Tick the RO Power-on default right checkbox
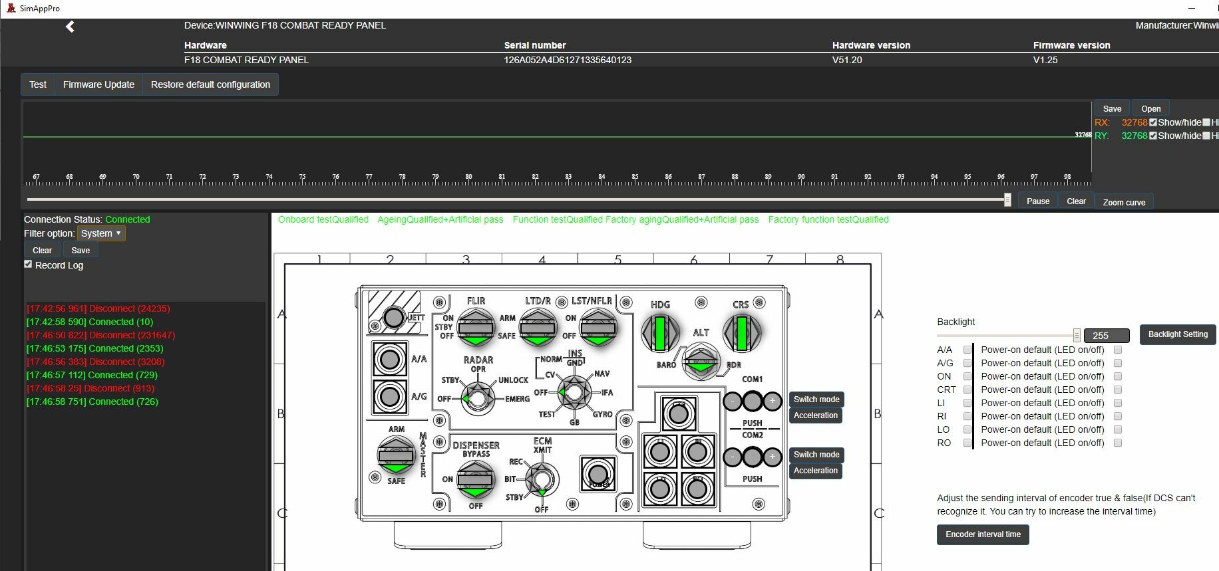This screenshot has height=571, width=1219. coord(1118,443)
